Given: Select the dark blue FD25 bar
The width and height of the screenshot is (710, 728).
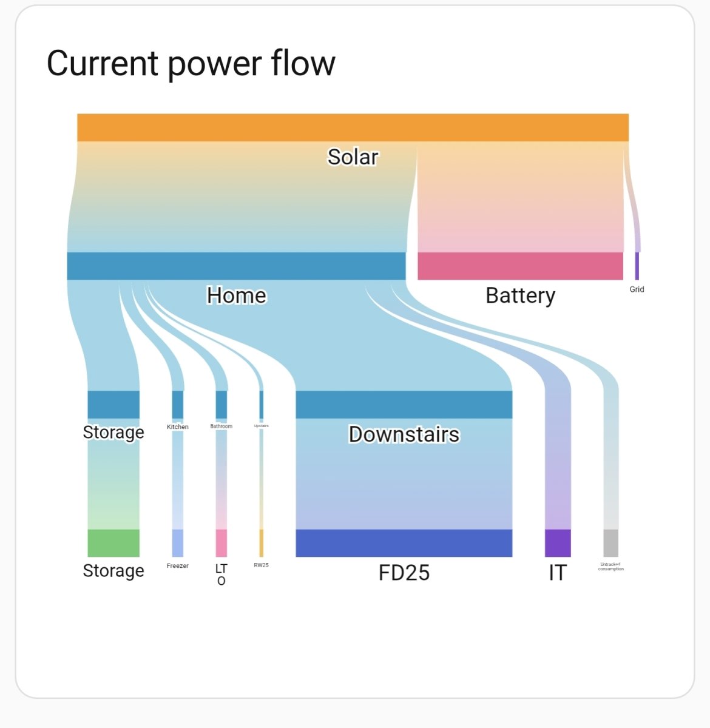Looking at the screenshot, I should point(404,543).
